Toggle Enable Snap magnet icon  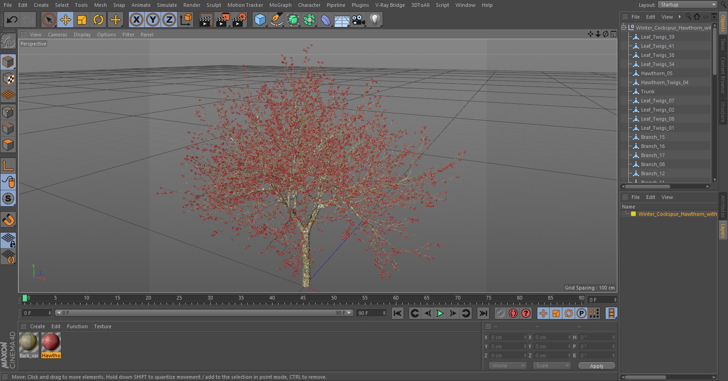point(8,220)
